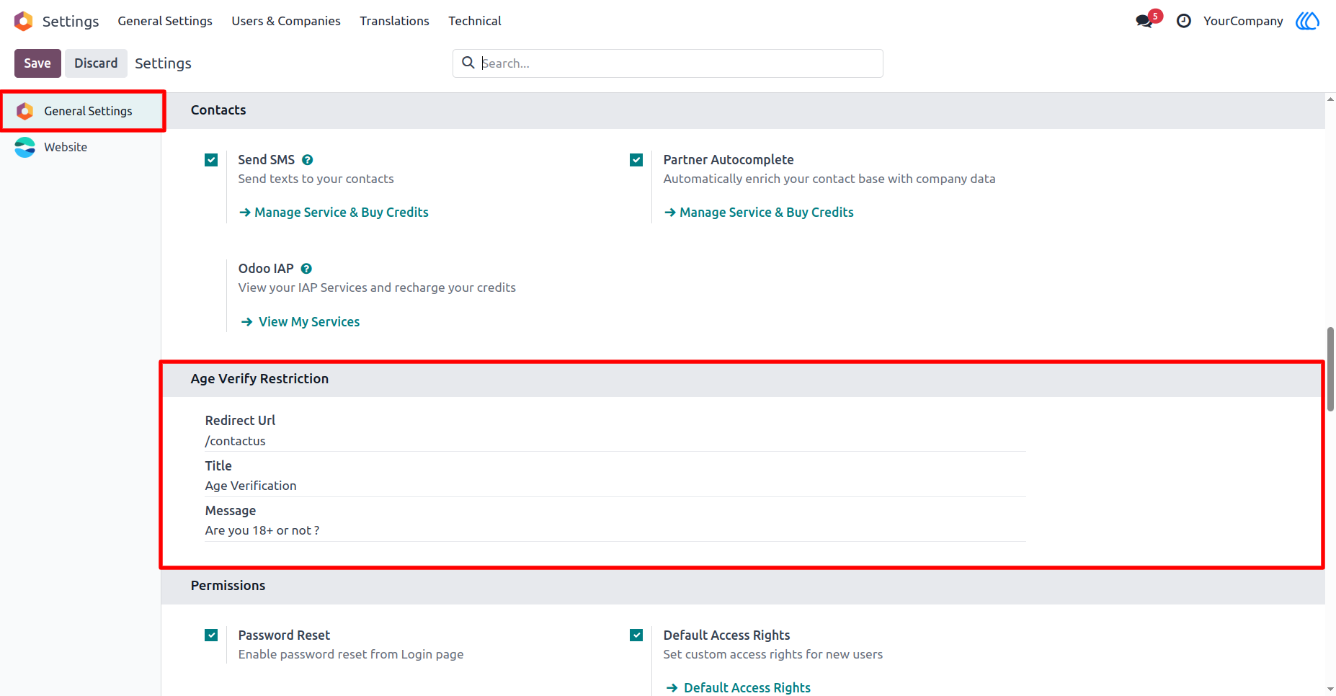Open the chat messages icon
Image resolution: width=1336 pixels, height=696 pixels.
[x=1144, y=21]
